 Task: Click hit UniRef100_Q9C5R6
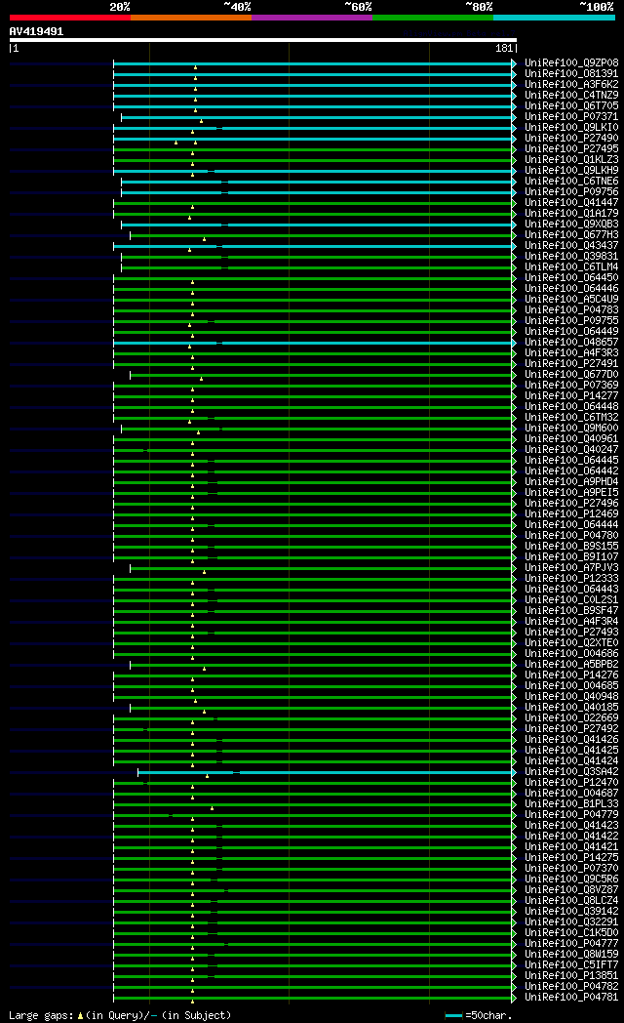click(572, 880)
